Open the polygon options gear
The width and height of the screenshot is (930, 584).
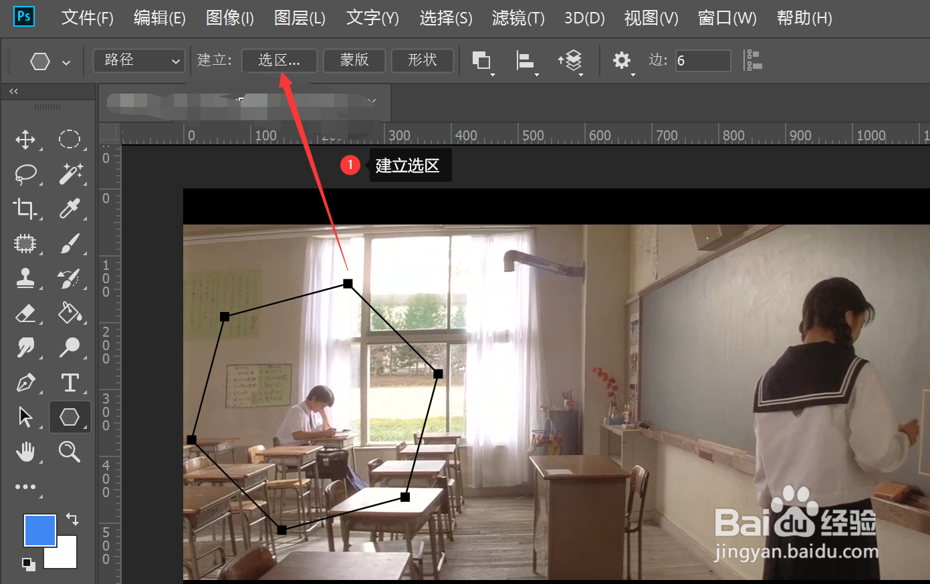coord(622,61)
